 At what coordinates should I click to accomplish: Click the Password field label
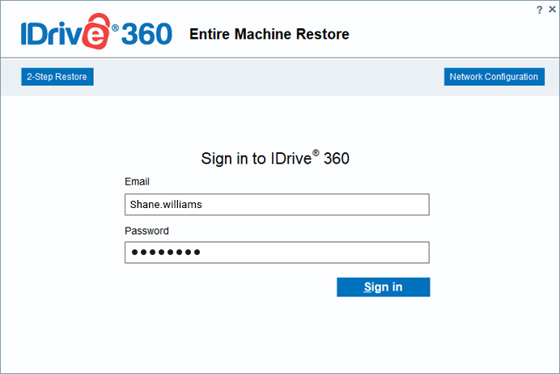tap(146, 231)
